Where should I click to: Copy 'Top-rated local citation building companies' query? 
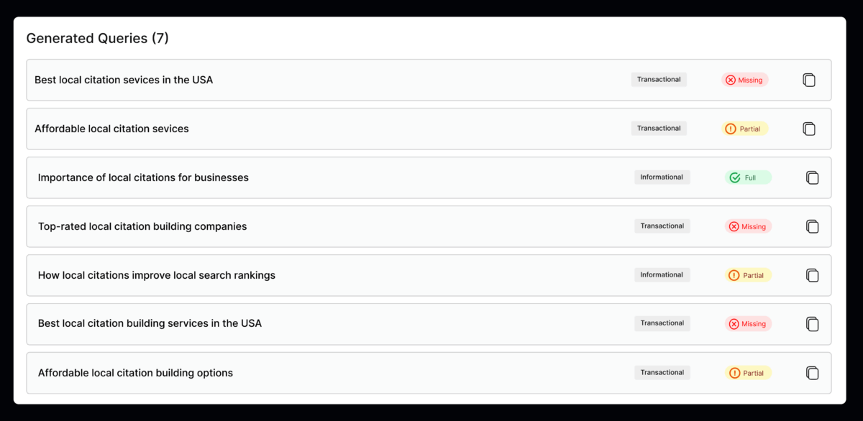click(812, 226)
